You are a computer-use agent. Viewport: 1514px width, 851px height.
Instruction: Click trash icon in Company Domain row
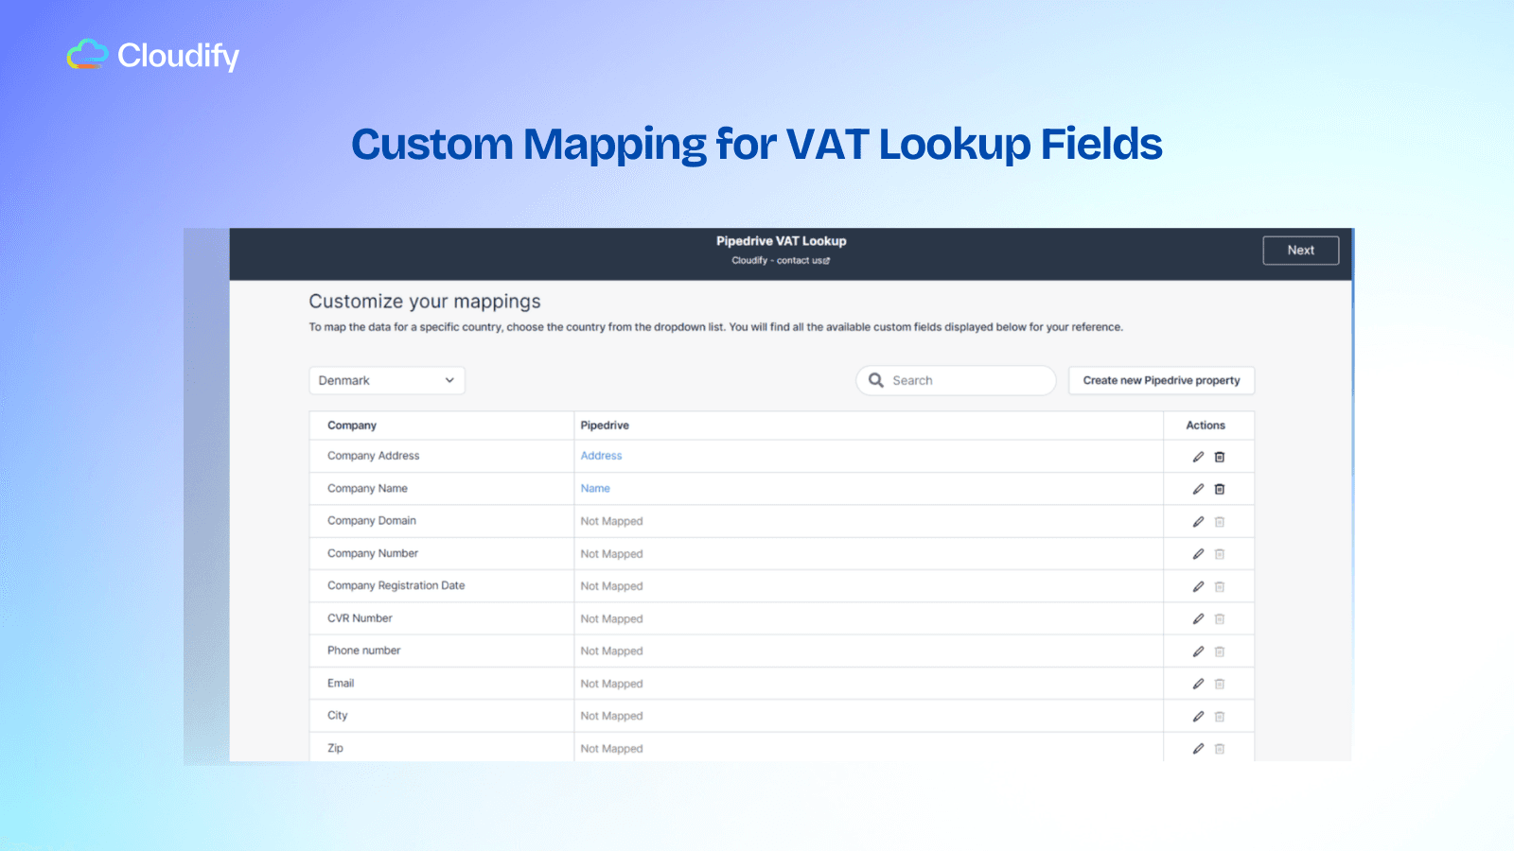point(1220,522)
